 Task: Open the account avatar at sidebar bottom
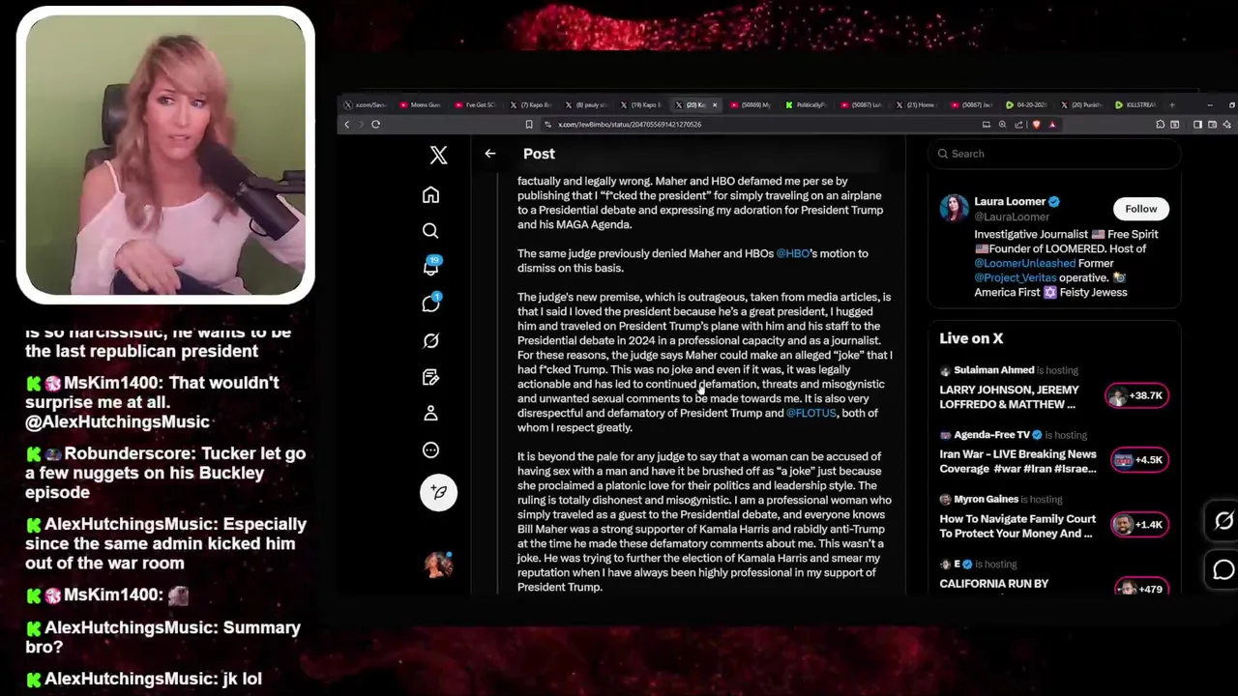[438, 564]
